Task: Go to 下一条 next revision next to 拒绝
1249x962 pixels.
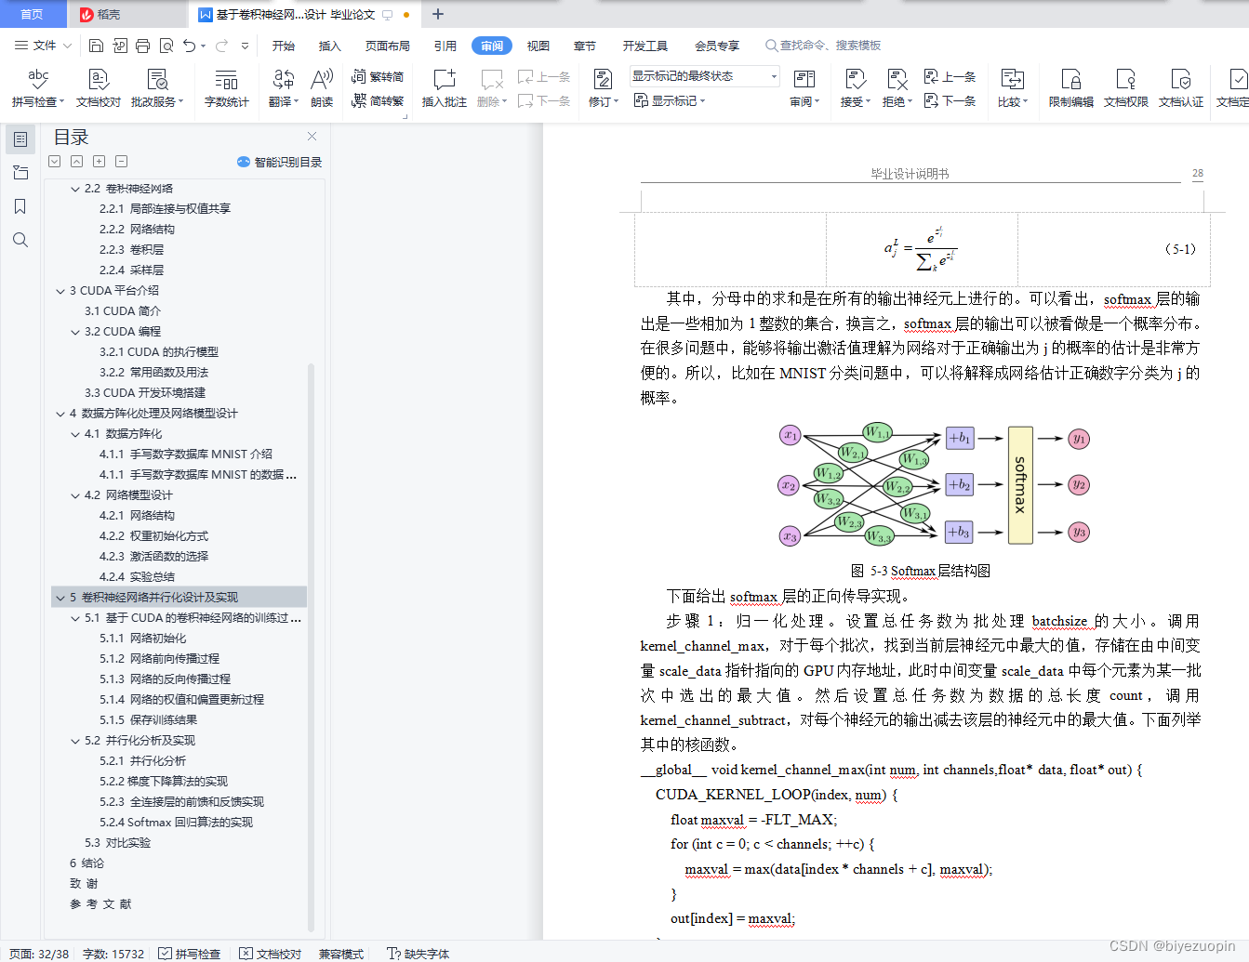Action: 950,101
